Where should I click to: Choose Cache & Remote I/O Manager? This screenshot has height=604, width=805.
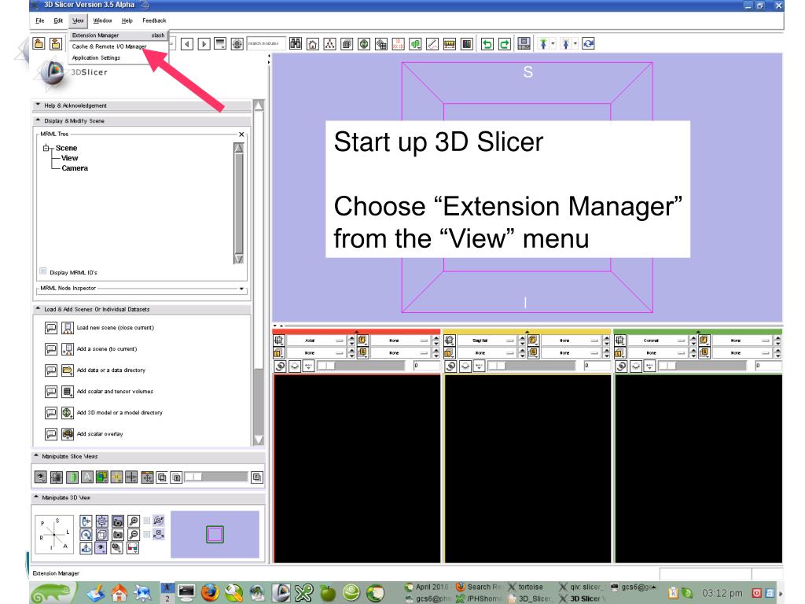118,46
